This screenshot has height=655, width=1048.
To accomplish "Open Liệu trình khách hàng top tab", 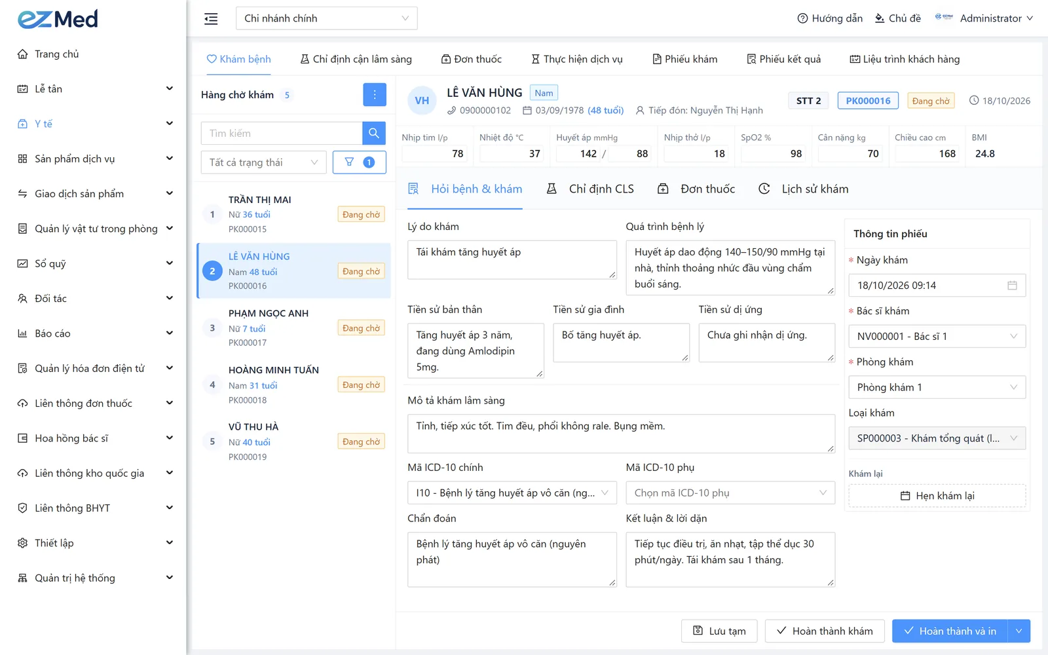I will coord(905,59).
